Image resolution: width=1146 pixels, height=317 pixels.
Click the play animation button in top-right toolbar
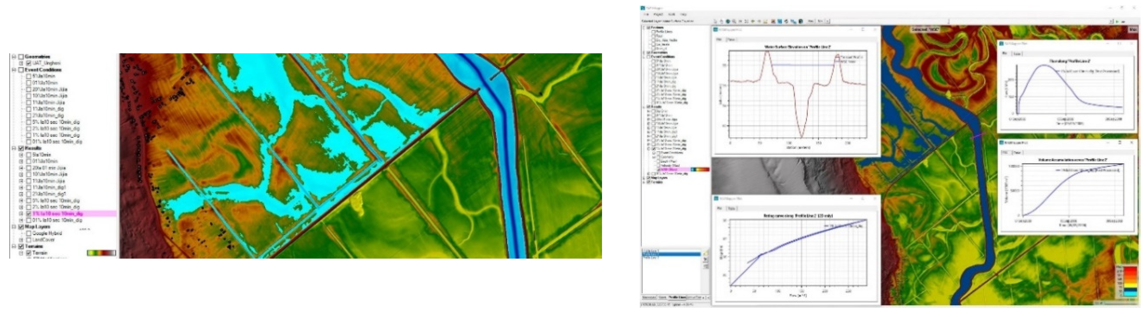click(1117, 21)
